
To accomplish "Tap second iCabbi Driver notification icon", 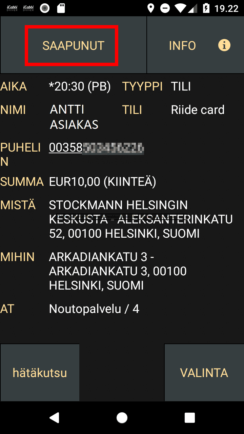I will 28,8.
